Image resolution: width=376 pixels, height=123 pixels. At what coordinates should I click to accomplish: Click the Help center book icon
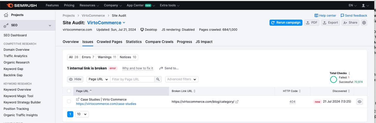(x=316, y=15)
